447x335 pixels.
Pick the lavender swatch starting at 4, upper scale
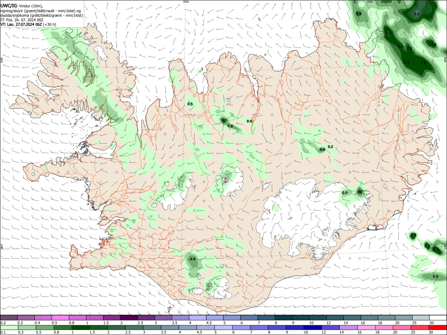pos(198,318)
